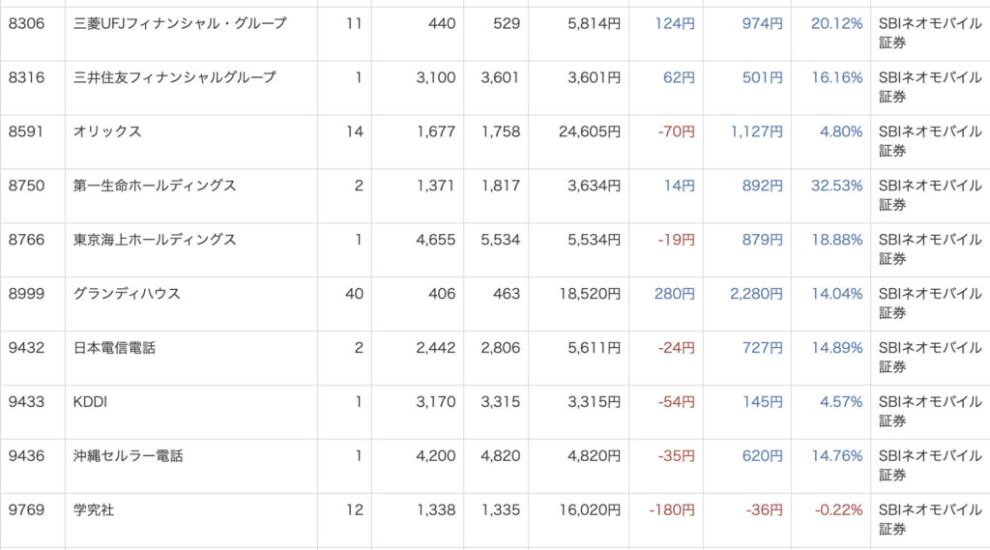Select 日本電信電話 stock name

click(x=114, y=348)
